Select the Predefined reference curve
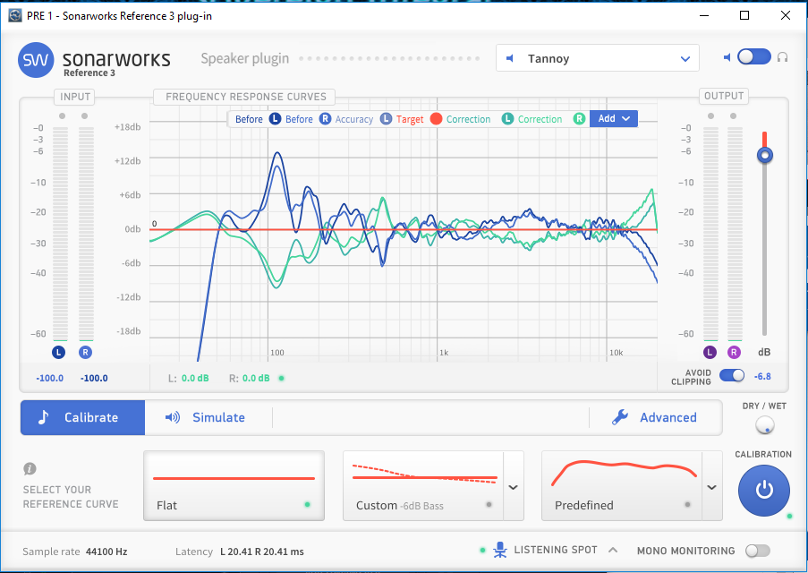The width and height of the screenshot is (808, 573). pyautogui.click(x=622, y=485)
